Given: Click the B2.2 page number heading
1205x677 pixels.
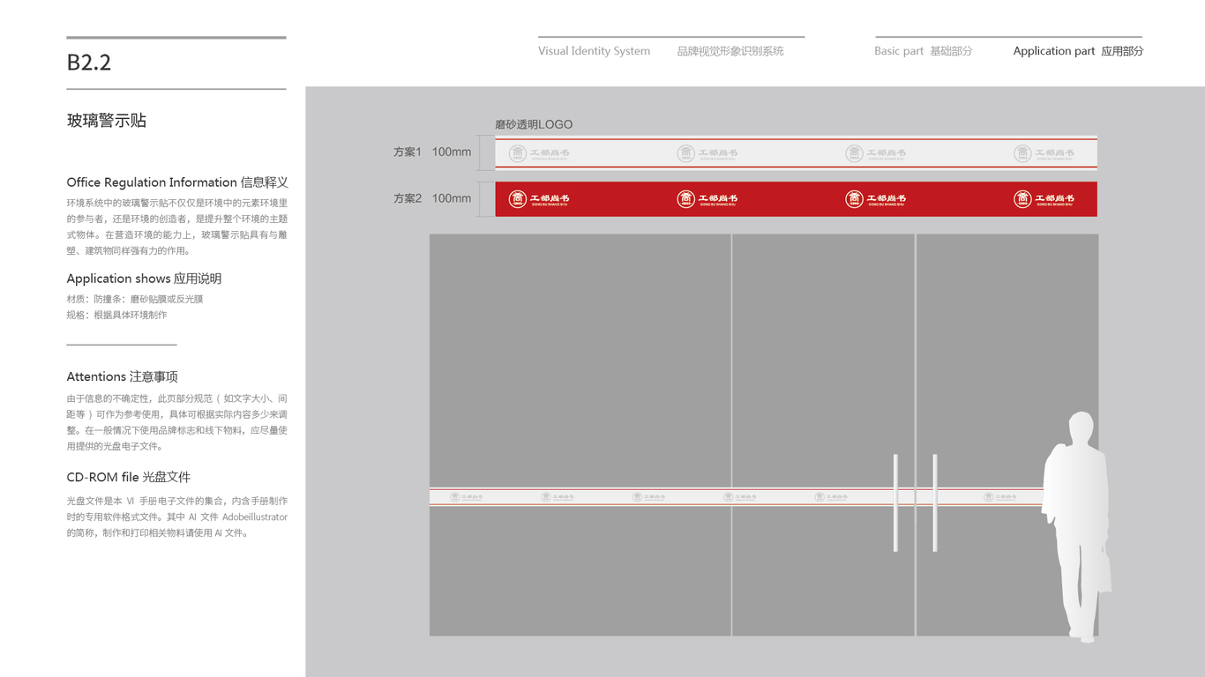Looking at the screenshot, I should click(x=89, y=63).
